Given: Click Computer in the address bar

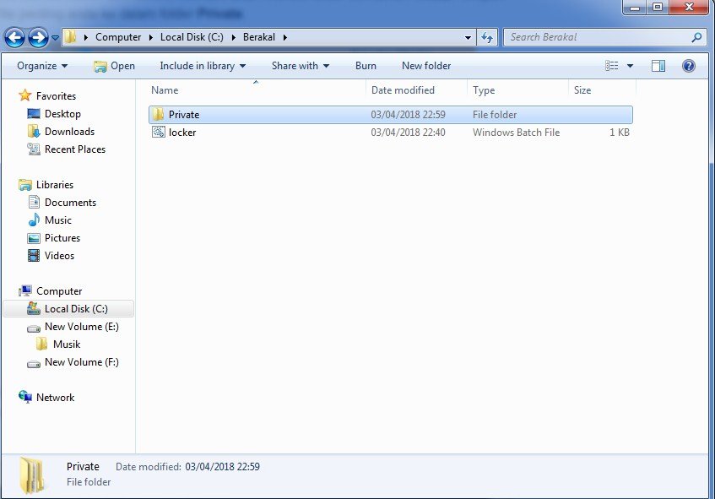Looking at the screenshot, I should 118,37.
